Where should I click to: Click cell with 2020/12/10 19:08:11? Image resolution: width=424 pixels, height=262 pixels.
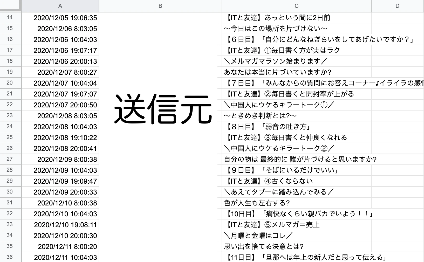point(60,225)
